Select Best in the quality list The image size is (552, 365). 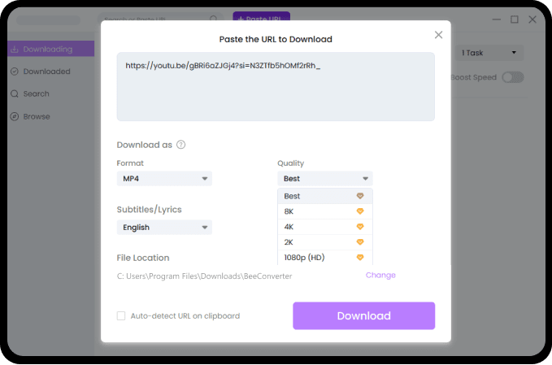(x=325, y=196)
